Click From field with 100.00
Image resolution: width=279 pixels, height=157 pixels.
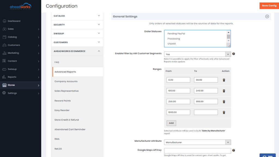[178, 90]
